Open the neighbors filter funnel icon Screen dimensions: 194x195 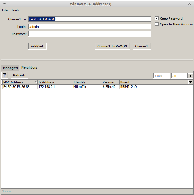click(5, 75)
